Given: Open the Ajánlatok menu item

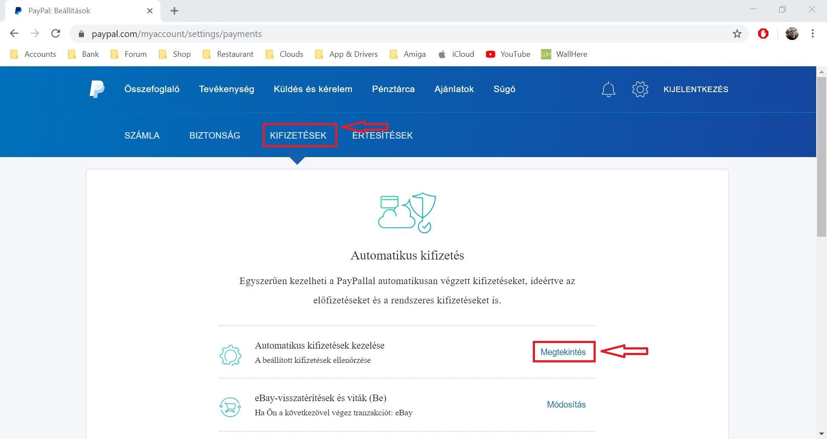Looking at the screenshot, I should tap(454, 89).
